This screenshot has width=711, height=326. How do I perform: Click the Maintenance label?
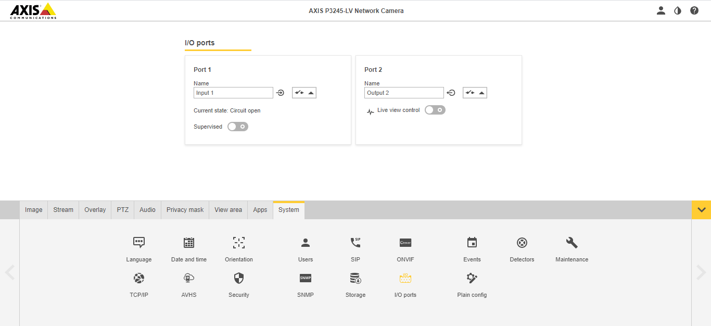point(572,259)
